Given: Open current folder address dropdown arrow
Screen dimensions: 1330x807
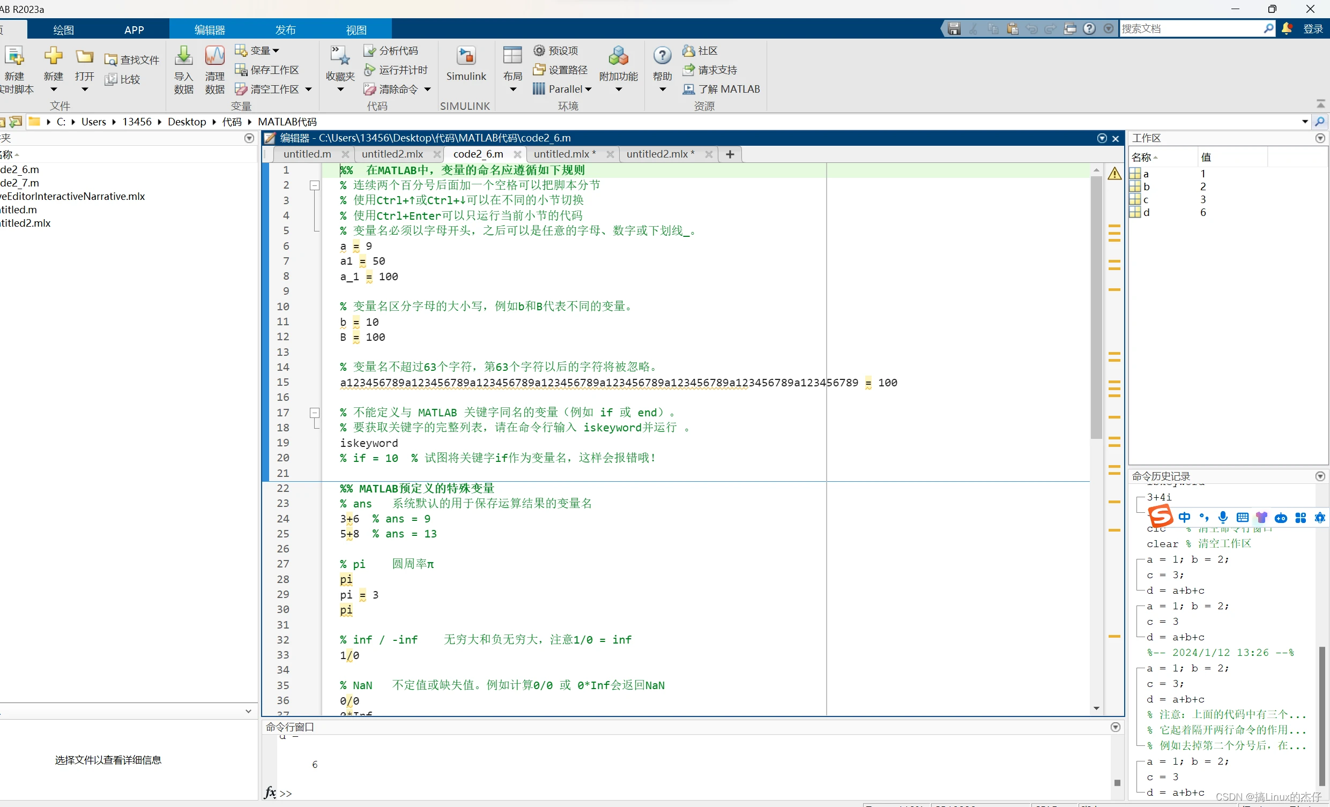Looking at the screenshot, I should tap(1305, 122).
